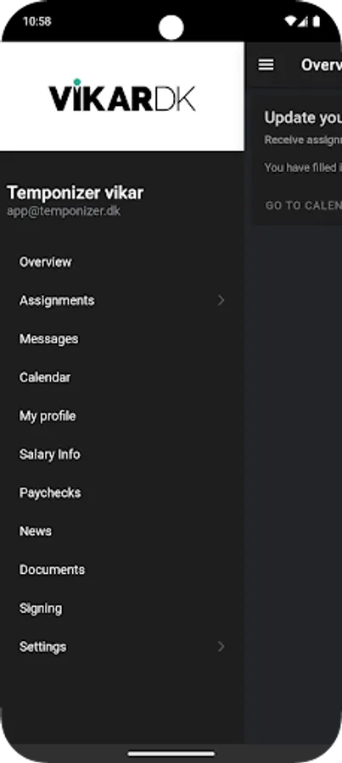Image resolution: width=342 pixels, height=763 pixels.
Task: Open Signing
Action: coord(41,608)
